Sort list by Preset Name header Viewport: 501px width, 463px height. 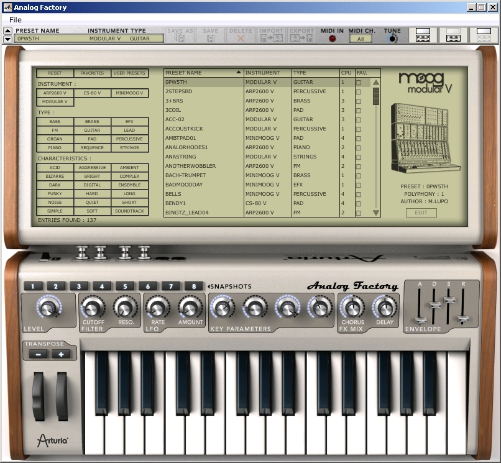[x=203, y=73]
